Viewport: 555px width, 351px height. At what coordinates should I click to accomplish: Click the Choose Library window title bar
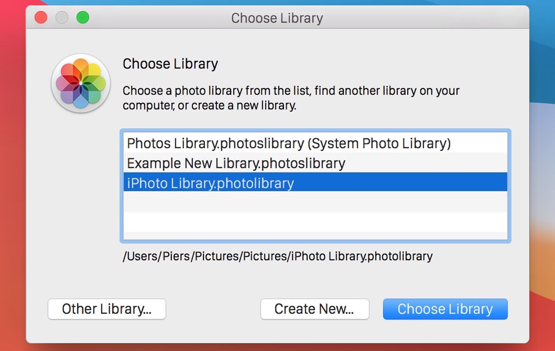(276, 18)
